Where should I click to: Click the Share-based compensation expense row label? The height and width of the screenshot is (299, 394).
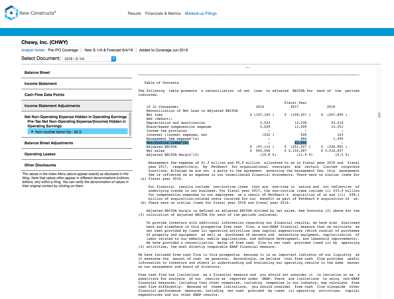(179, 127)
